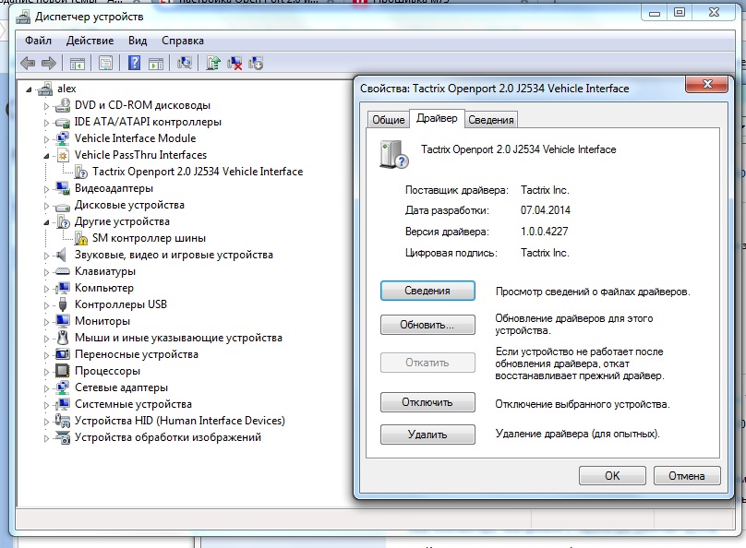746x548 pixels.
Task: Close the Tactrix properties dialog
Action: click(x=707, y=84)
